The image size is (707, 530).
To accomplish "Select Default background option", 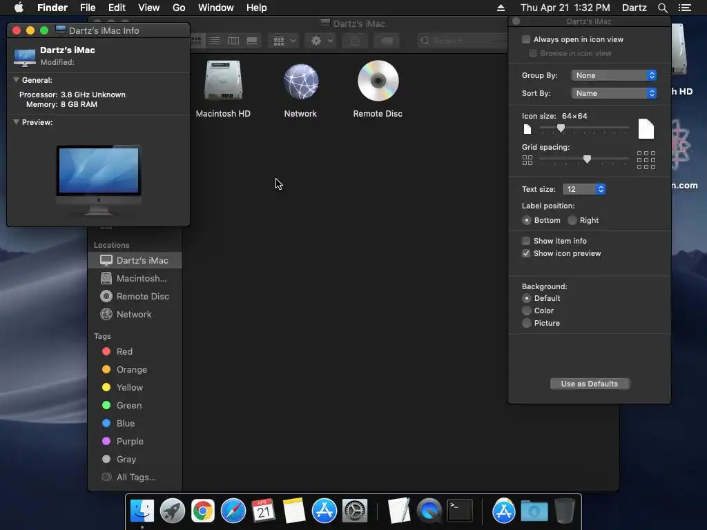I will tap(526, 298).
